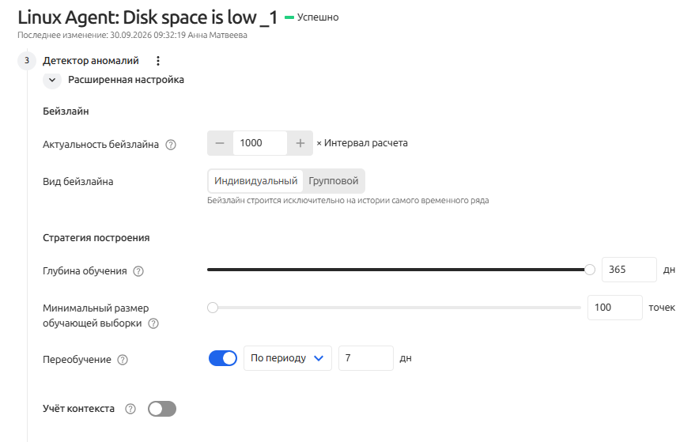The height and width of the screenshot is (442, 695).
Task: Click the Стратегия построения heading
Action: click(x=96, y=238)
